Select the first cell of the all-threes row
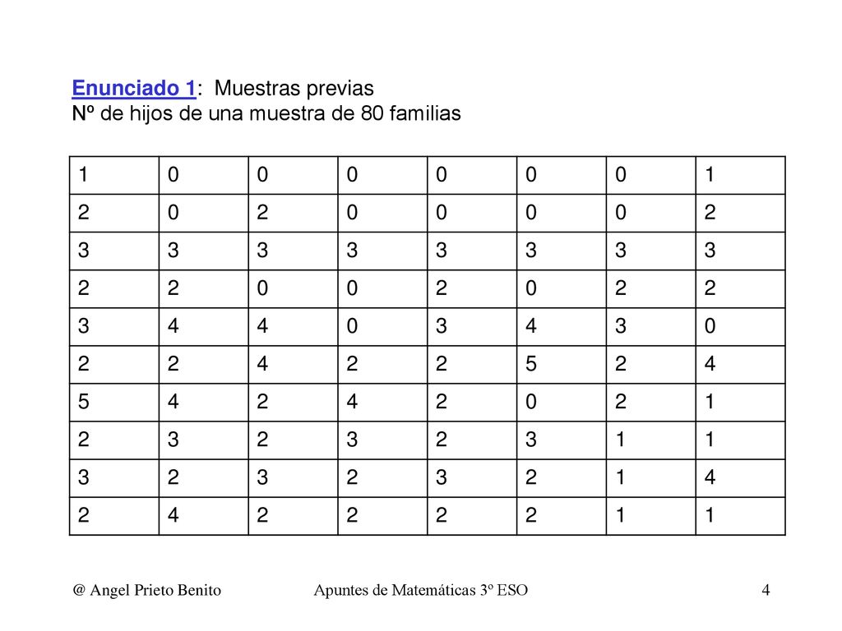This screenshot has height=631, width=842. point(114,251)
